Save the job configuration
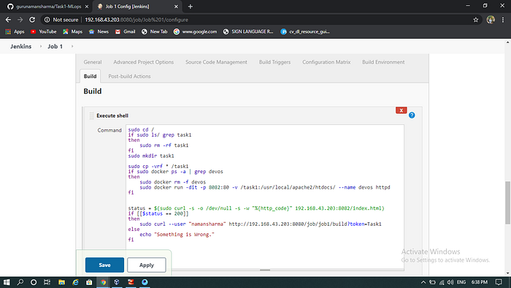The width and height of the screenshot is (511, 288). click(x=104, y=265)
